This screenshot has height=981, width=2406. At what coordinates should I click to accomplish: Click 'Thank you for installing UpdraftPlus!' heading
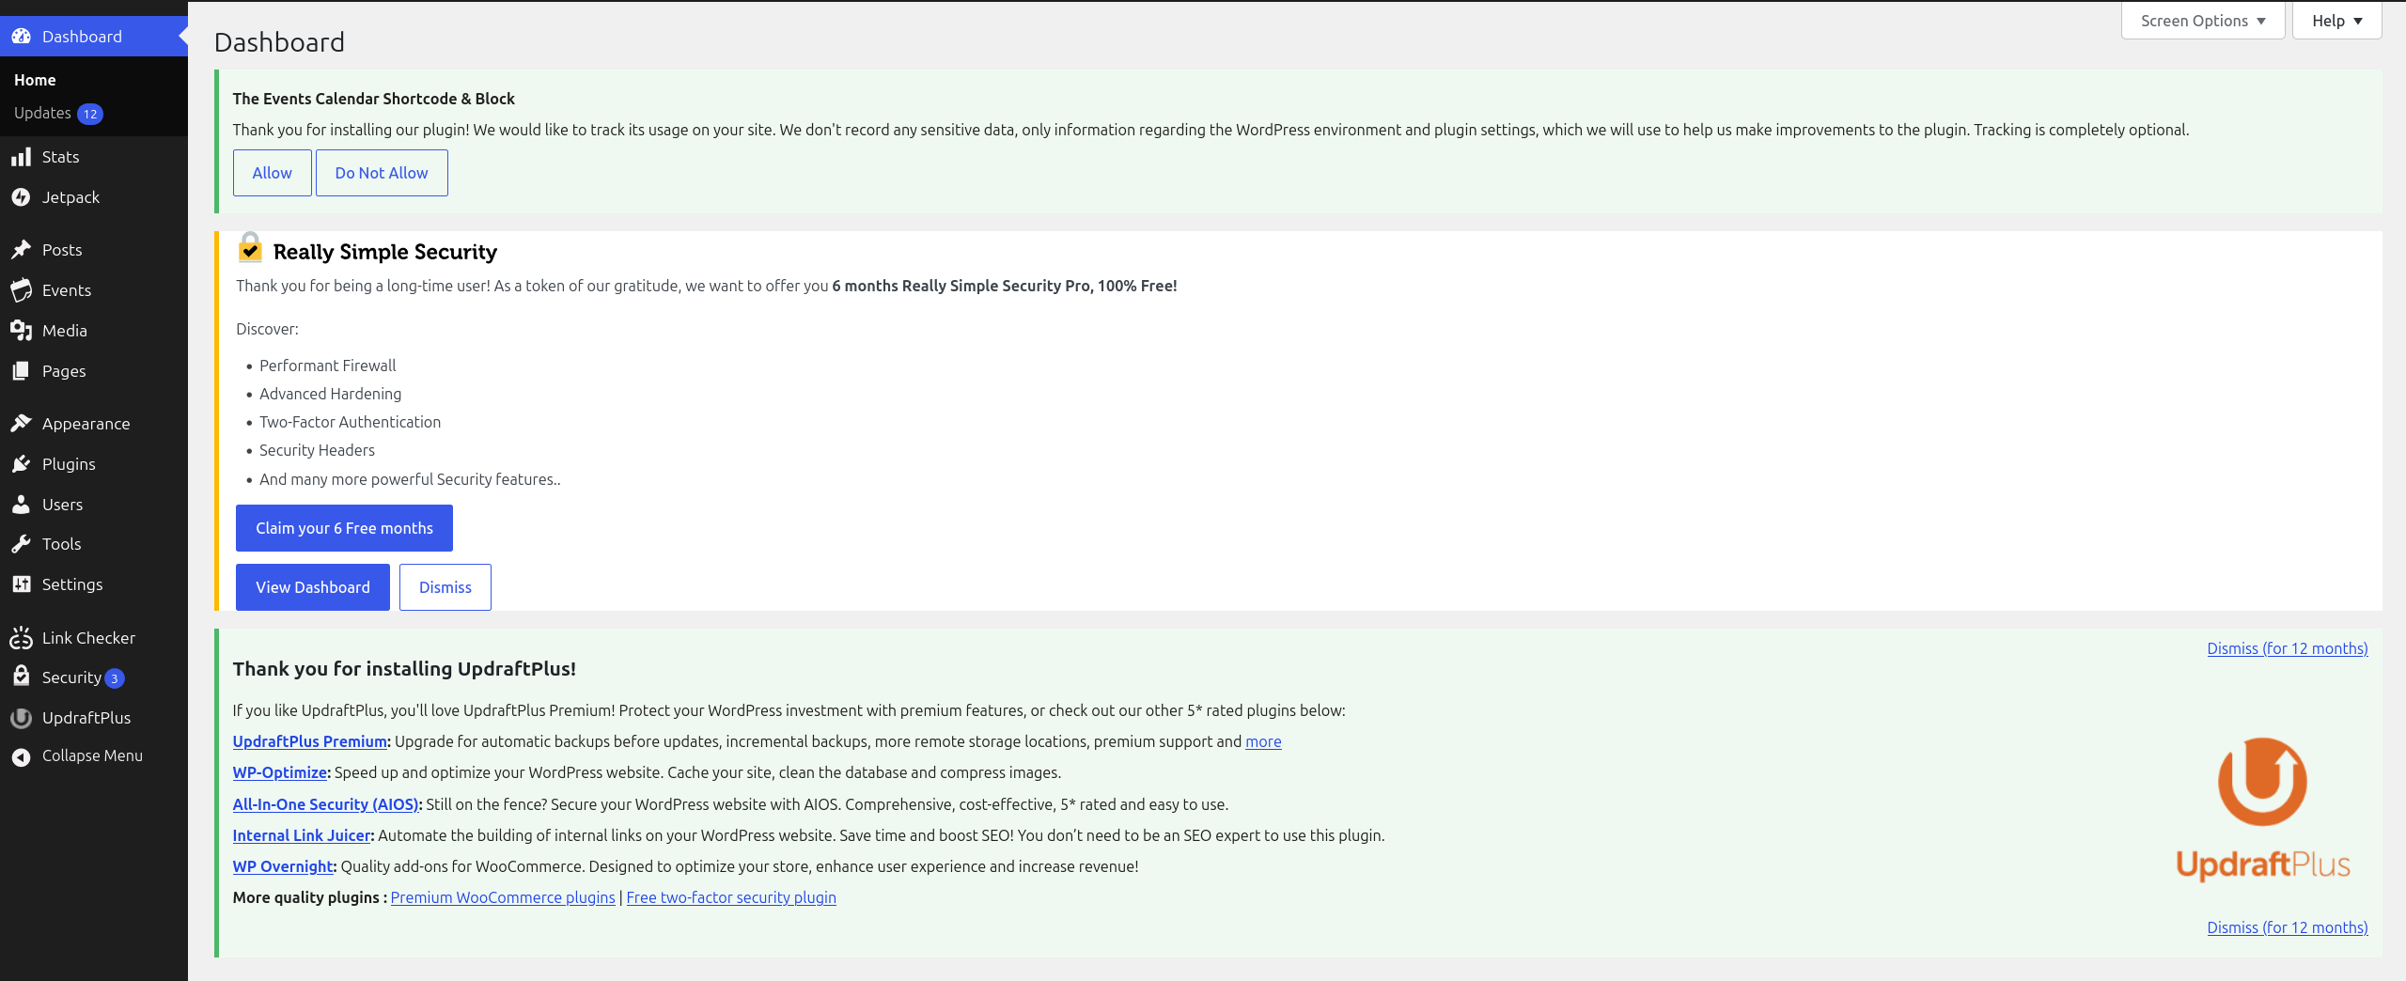pyautogui.click(x=404, y=669)
